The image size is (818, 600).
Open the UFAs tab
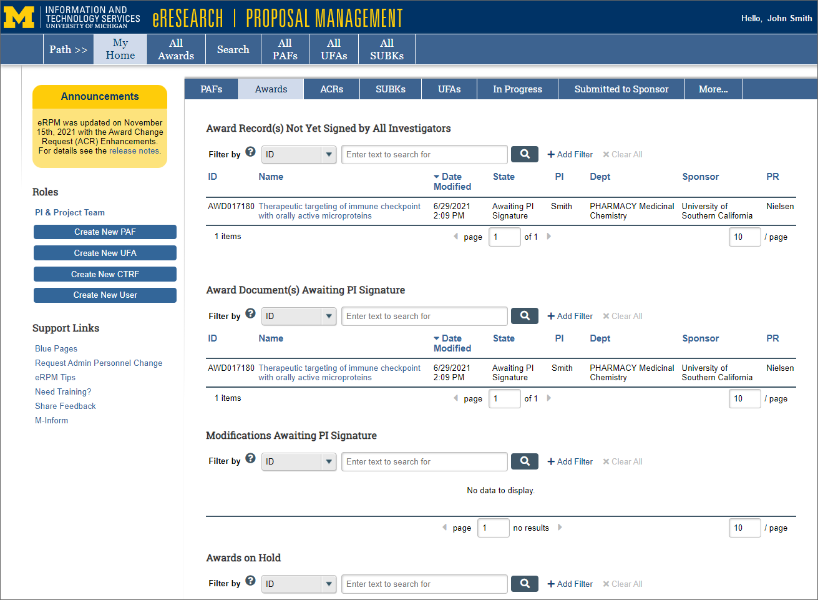(449, 89)
